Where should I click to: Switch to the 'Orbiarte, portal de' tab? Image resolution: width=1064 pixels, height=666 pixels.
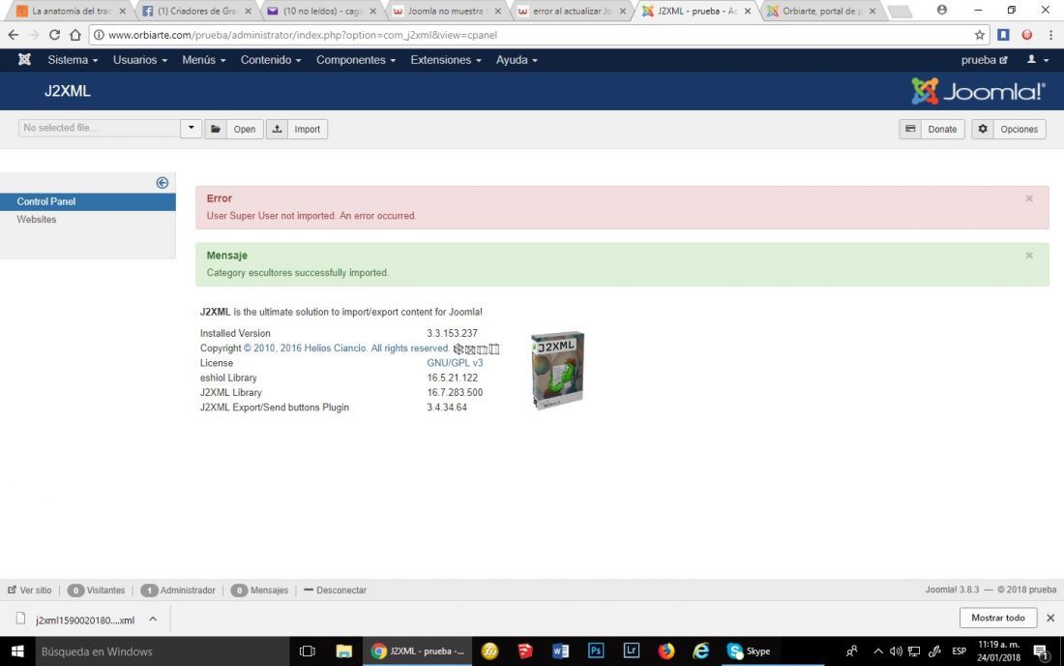click(819, 11)
